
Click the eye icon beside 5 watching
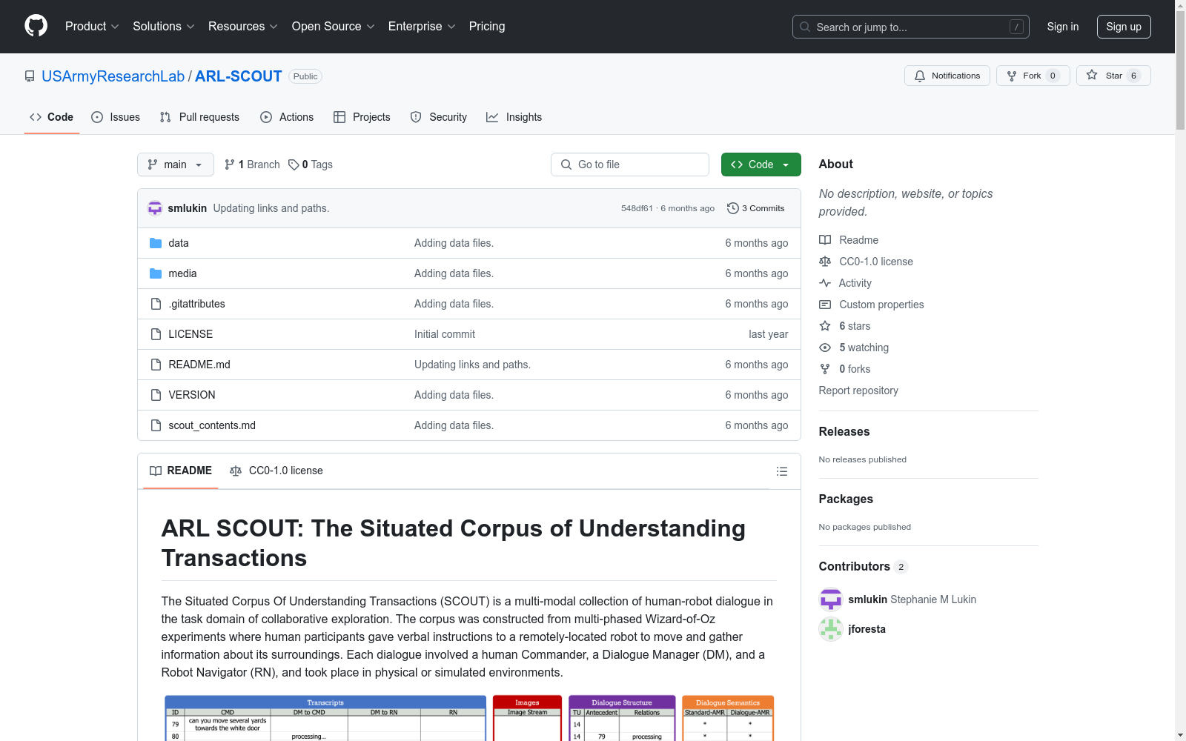pyautogui.click(x=825, y=348)
